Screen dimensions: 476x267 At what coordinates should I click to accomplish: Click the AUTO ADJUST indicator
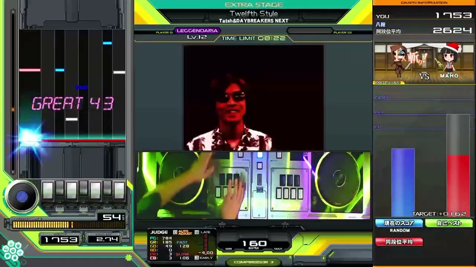(185, 232)
